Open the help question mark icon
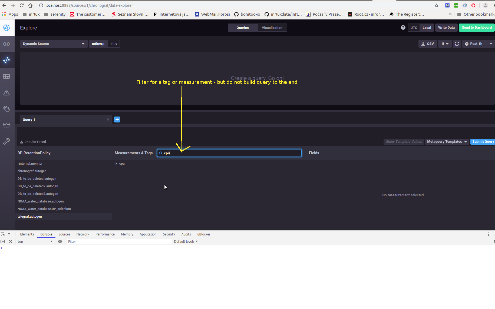The height and width of the screenshot is (309, 495). pos(403,27)
